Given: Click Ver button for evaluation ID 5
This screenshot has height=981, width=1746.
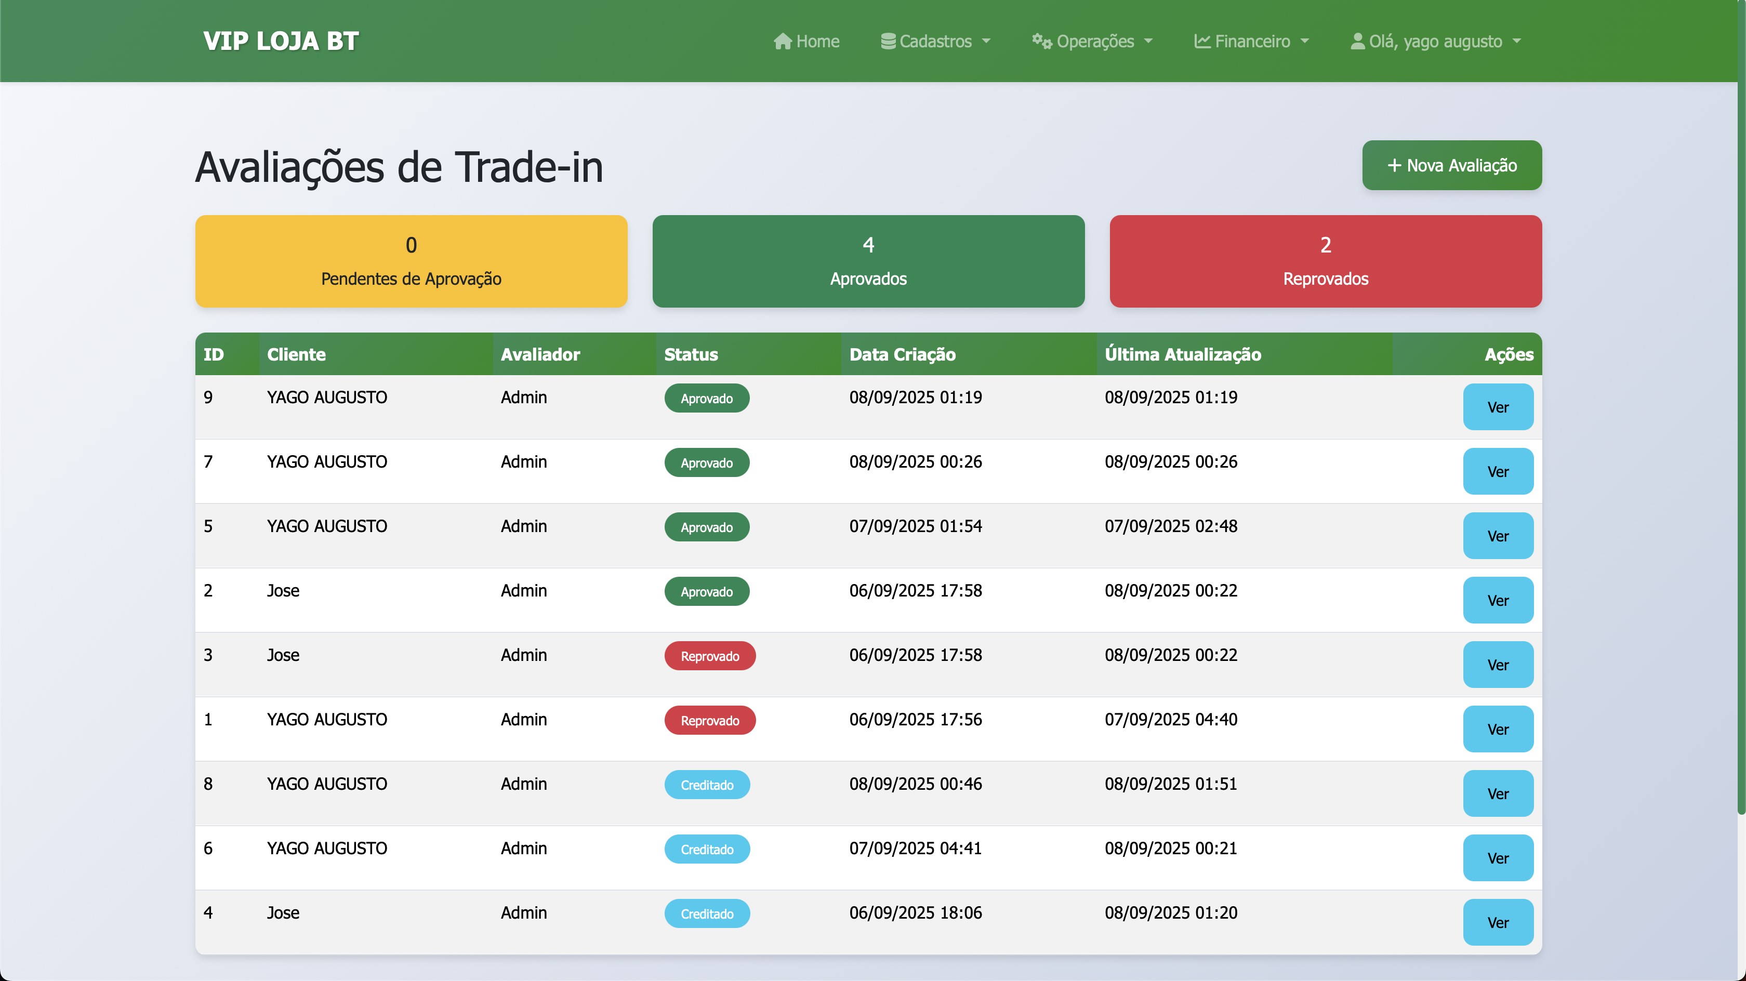Looking at the screenshot, I should click(x=1498, y=536).
